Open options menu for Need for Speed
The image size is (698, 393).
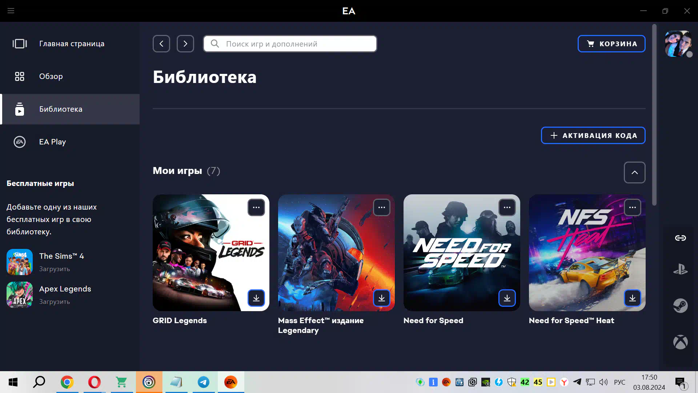[507, 207]
